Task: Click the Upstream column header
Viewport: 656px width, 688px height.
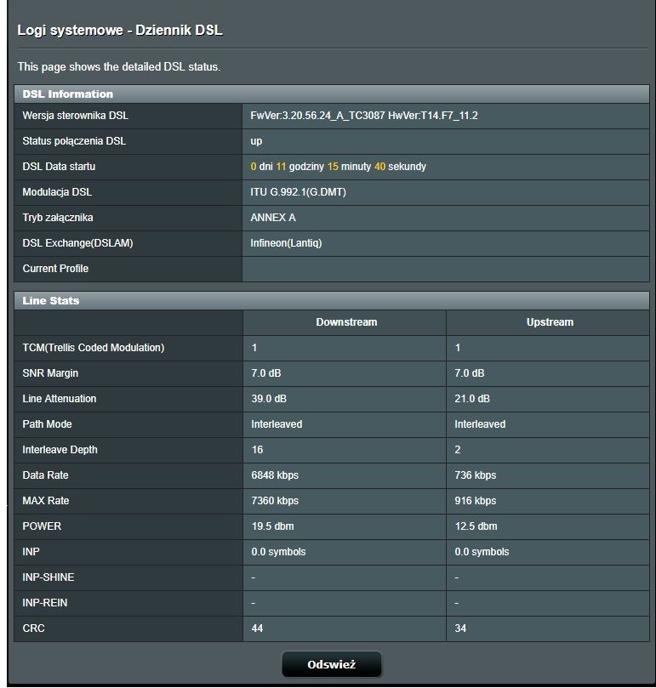Action: click(550, 322)
